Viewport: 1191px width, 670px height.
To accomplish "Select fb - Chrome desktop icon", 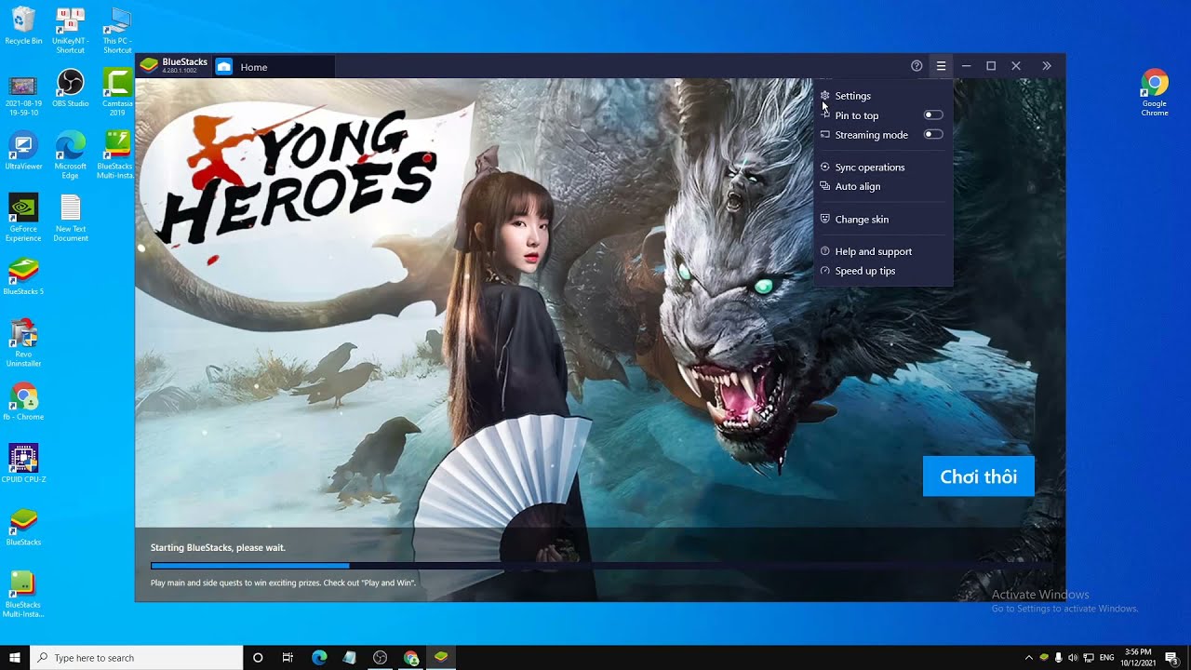I will click(x=23, y=401).
